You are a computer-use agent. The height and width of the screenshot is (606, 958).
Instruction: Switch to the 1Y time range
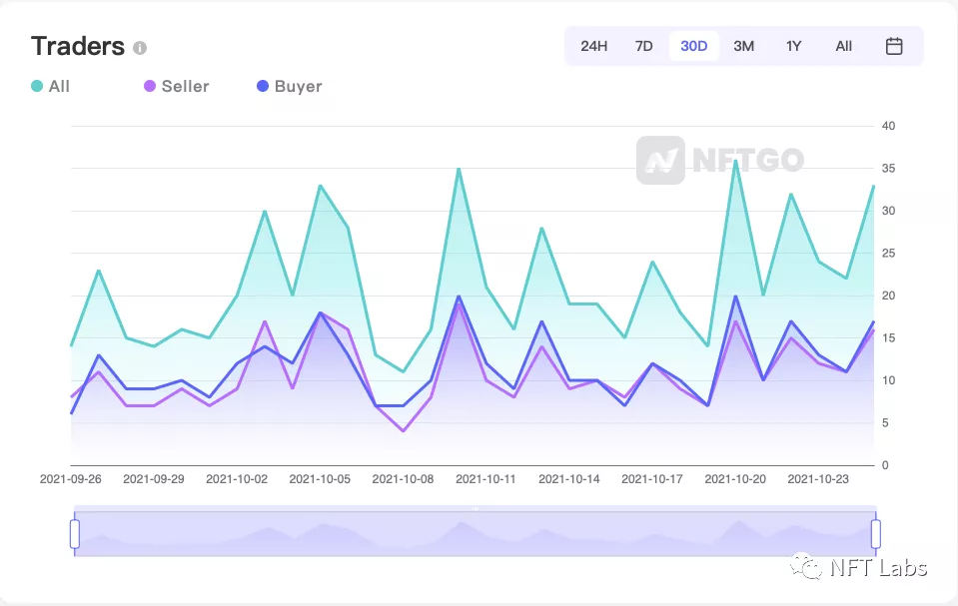[x=793, y=46]
